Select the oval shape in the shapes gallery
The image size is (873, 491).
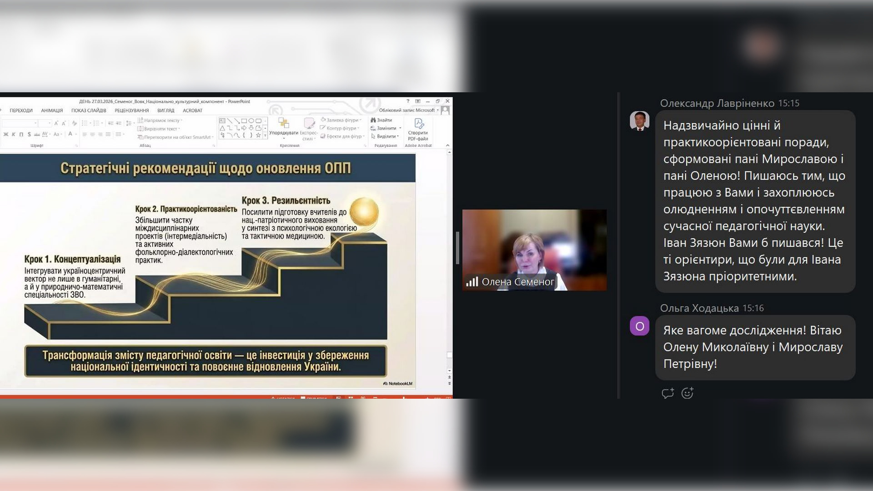251,121
